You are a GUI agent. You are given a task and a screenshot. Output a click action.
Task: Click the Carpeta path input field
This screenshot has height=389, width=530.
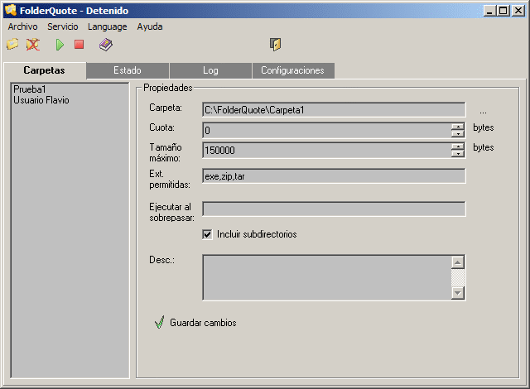pyautogui.click(x=334, y=110)
